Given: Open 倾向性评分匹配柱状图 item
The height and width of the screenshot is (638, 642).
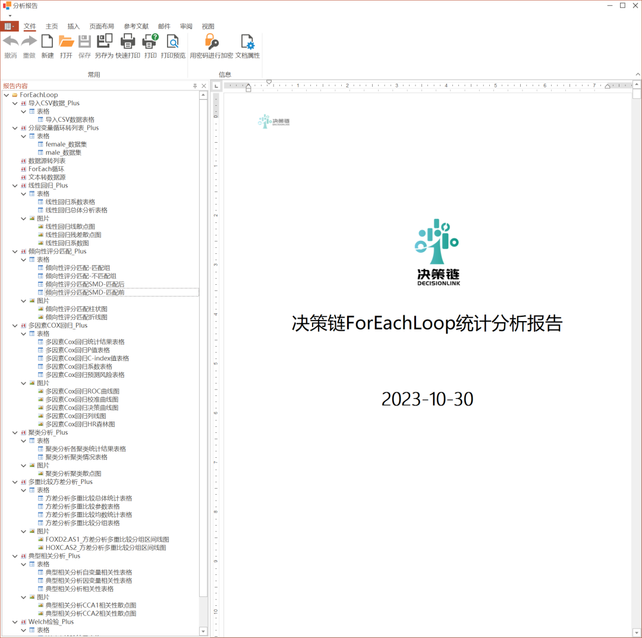Looking at the screenshot, I should [76, 309].
